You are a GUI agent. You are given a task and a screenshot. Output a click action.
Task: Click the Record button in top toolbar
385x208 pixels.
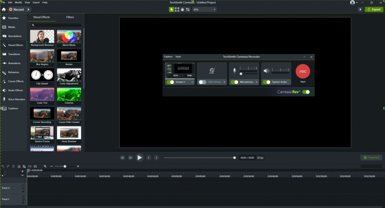[17, 9]
